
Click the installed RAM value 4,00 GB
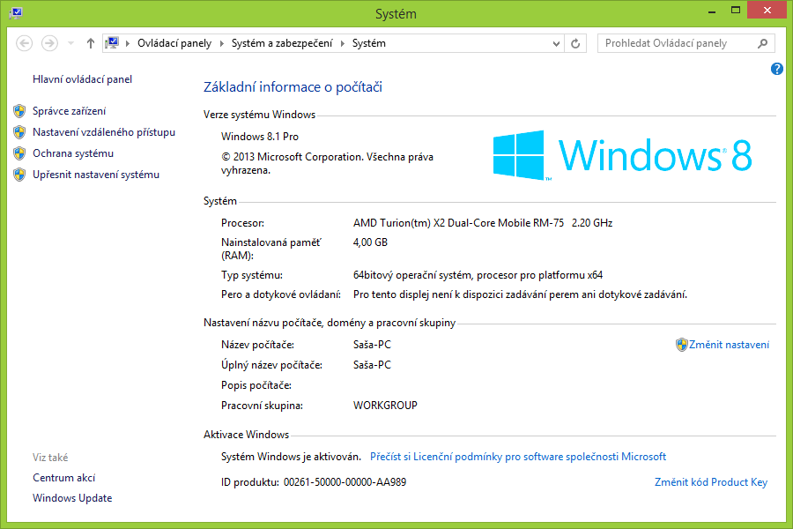tap(370, 243)
